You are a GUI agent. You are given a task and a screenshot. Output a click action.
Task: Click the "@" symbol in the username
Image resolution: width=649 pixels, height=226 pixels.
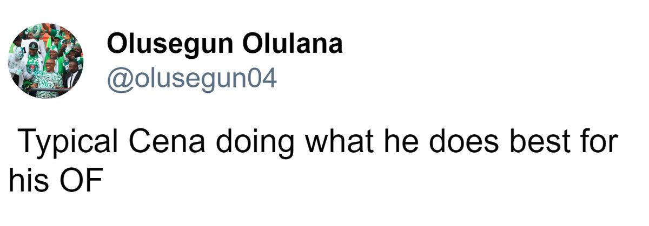point(118,79)
